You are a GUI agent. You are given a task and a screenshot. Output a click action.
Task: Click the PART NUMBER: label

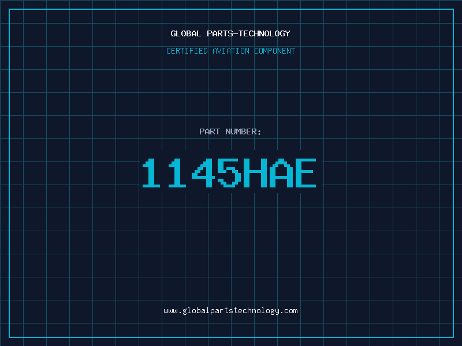[230, 131]
